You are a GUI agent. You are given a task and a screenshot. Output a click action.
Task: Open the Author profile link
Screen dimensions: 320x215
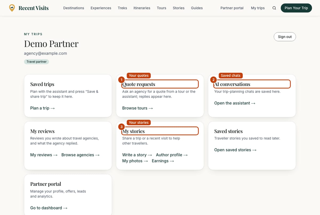coord(172,155)
